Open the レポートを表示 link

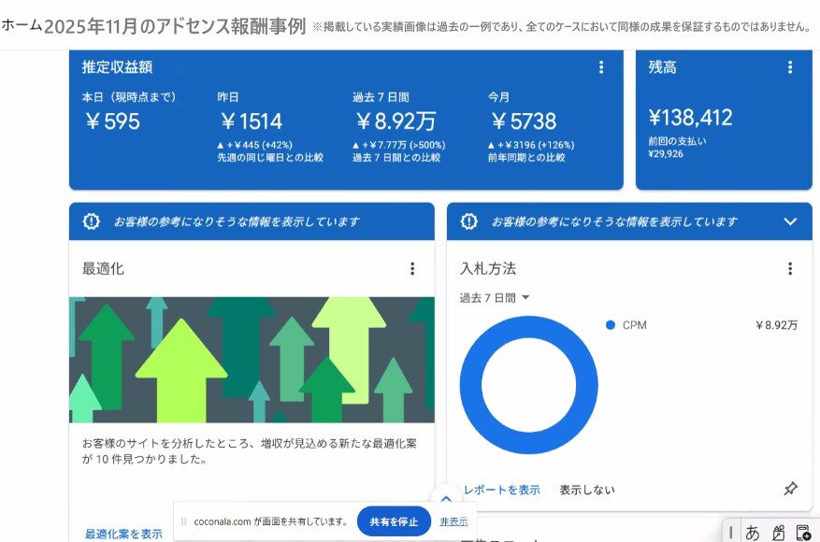point(501,490)
